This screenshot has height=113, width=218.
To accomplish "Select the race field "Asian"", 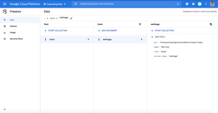I will (x=164, y=52).
